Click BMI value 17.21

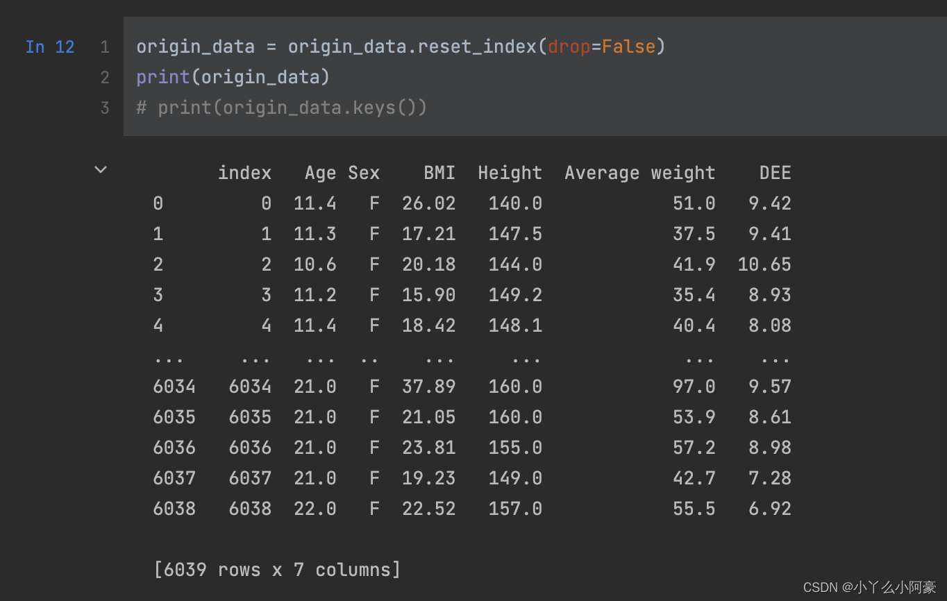[x=429, y=234]
